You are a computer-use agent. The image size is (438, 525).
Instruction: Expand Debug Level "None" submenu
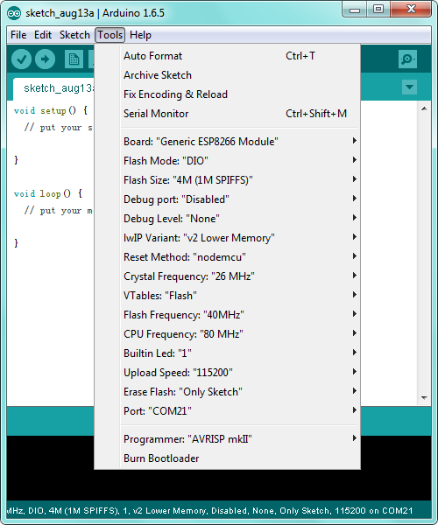pos(227,218)
